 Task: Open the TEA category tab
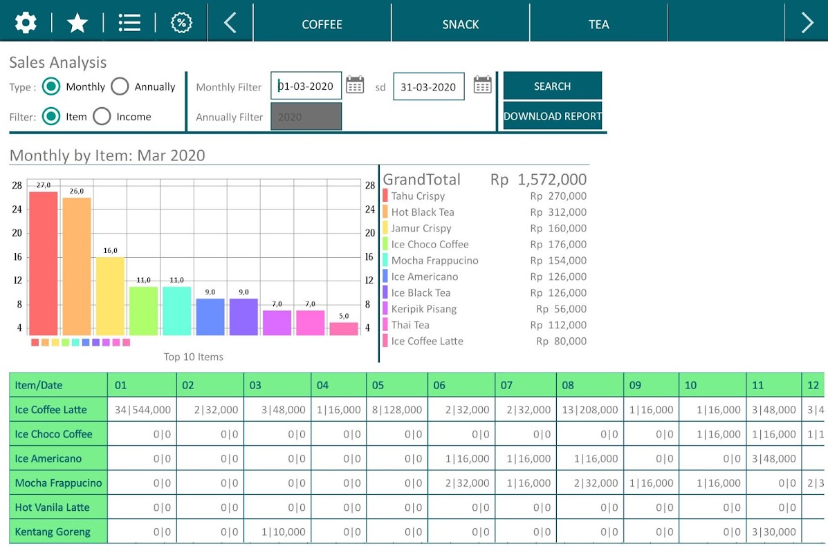pos(598,24)
